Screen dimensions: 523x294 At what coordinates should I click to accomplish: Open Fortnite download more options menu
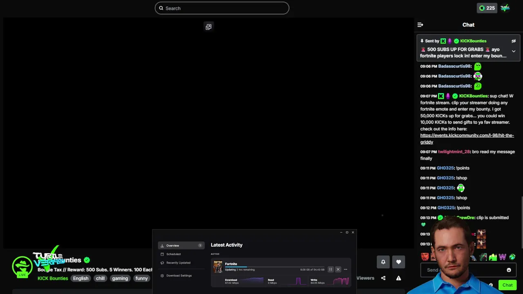(x=345, y=269)
